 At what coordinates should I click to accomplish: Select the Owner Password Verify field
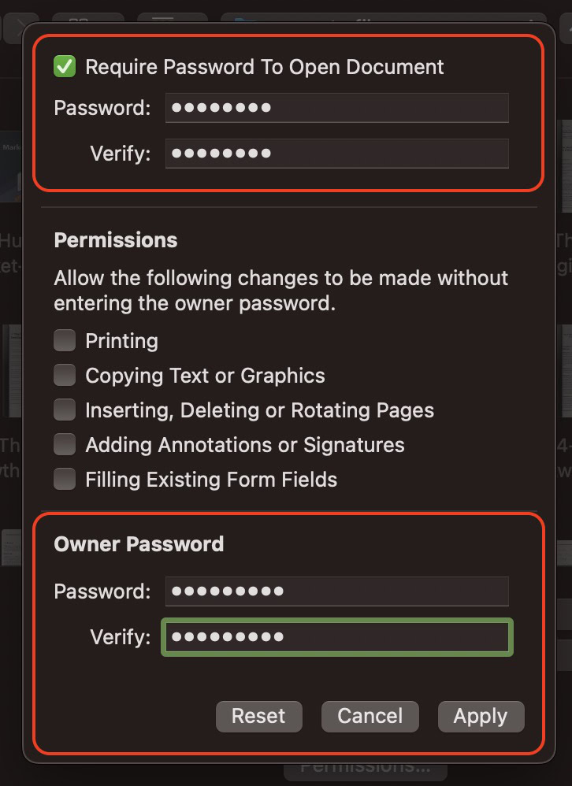336,636
